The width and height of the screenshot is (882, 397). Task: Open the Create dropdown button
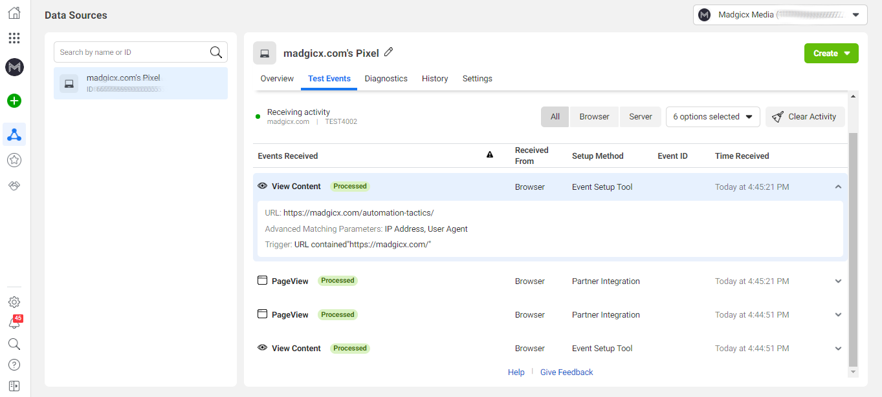(832, 54)
